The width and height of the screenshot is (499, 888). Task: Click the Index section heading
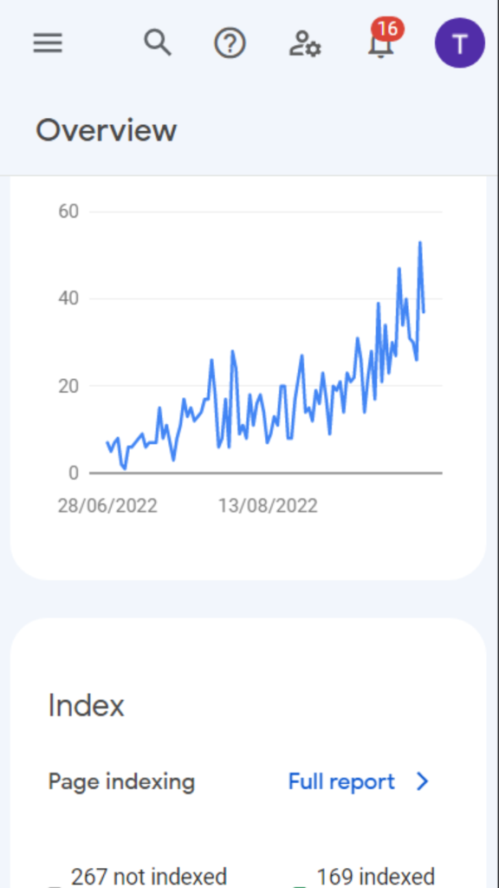pyautogui.click(x=86, y=706)
